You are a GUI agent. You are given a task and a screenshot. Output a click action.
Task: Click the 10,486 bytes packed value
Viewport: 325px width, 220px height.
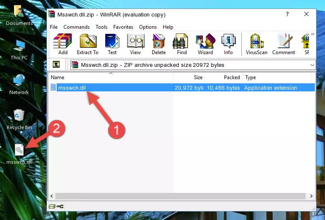click(223, 88)
